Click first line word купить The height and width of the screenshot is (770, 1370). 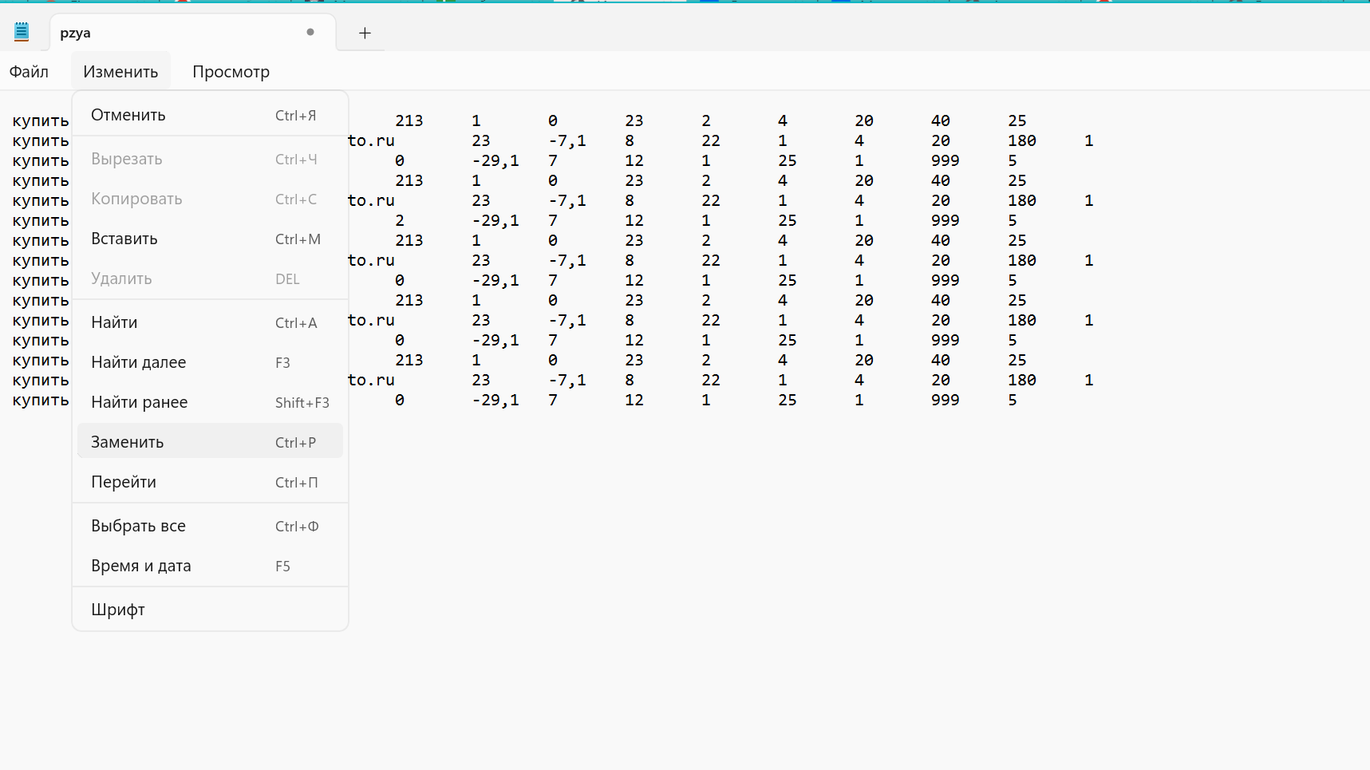pyautogui.click(x=41, y=120)
